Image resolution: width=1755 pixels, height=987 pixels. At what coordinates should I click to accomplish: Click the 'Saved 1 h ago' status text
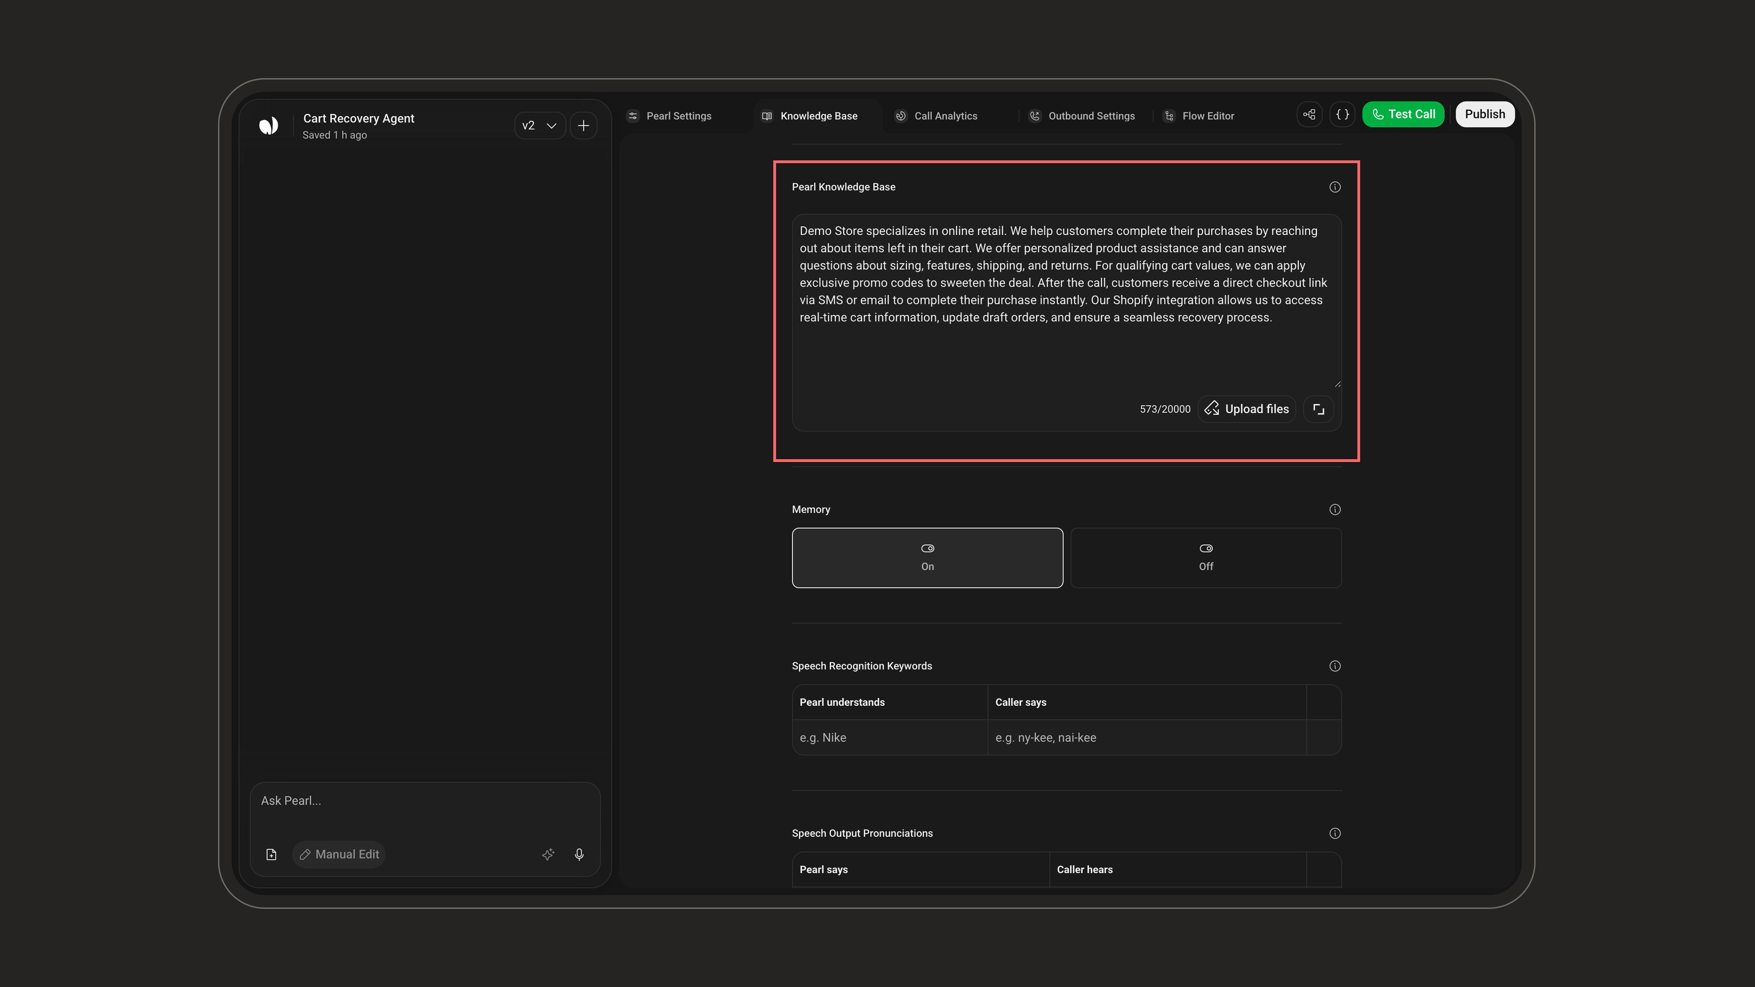(335, 136)
